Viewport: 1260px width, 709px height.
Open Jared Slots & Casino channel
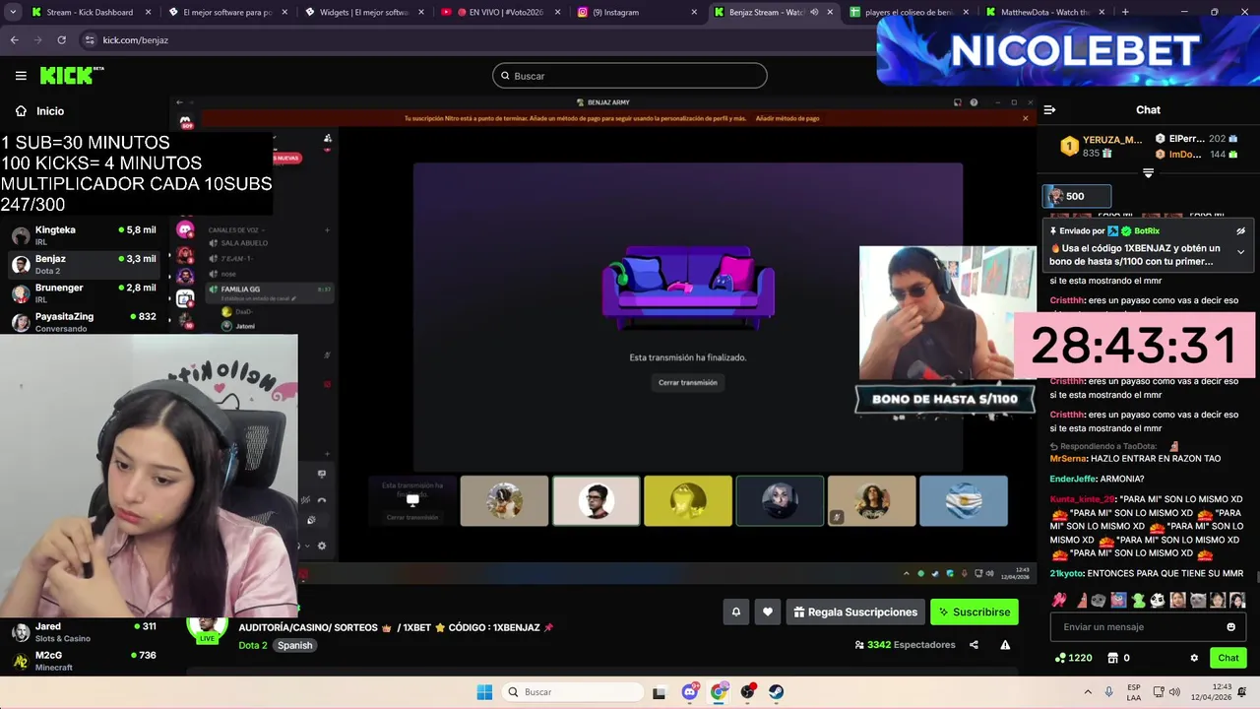coord(84,631)
